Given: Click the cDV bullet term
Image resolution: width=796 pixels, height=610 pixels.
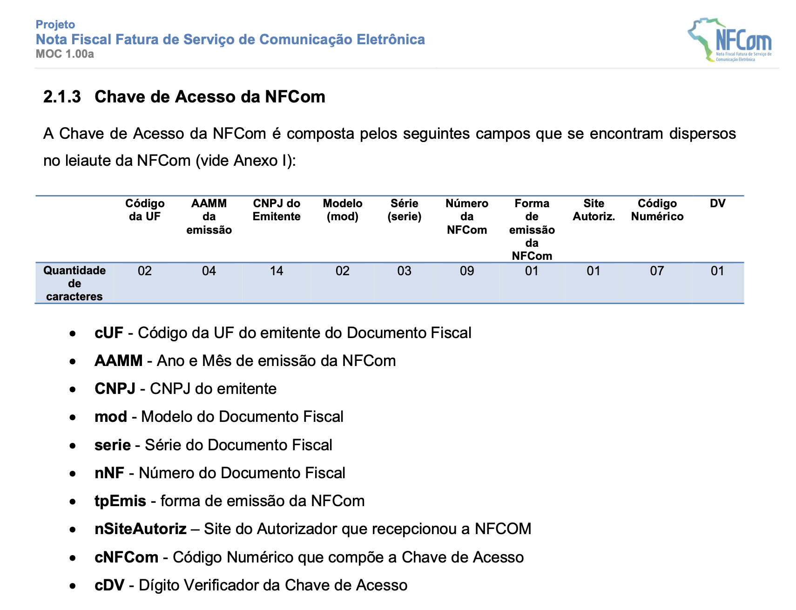Looking at the screenshot, I should coord(109,585).
